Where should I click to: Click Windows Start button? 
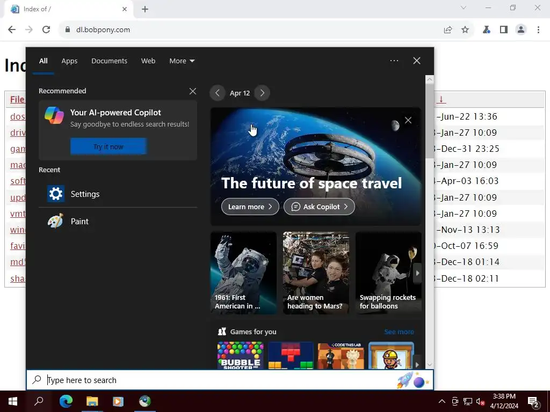pyautogui.click(x=13, y=401)
